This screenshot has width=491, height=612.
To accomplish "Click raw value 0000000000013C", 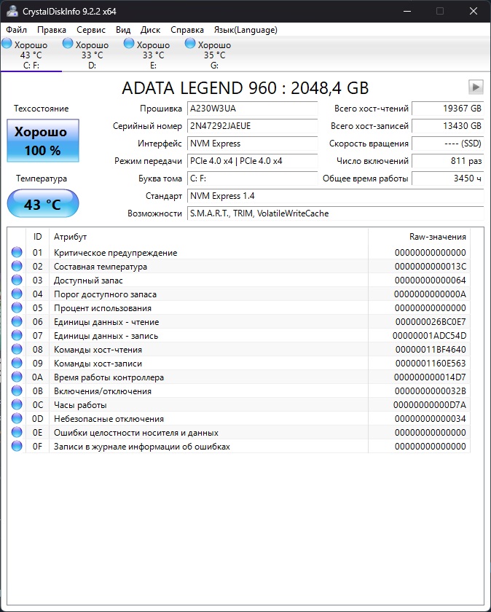I will point(430,267).
